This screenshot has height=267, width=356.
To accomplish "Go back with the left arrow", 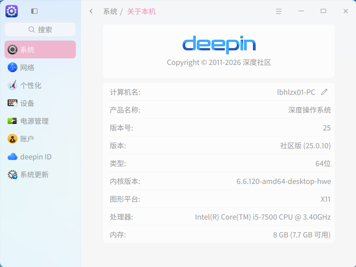I will pyautogui.click(x=91, y=11).
